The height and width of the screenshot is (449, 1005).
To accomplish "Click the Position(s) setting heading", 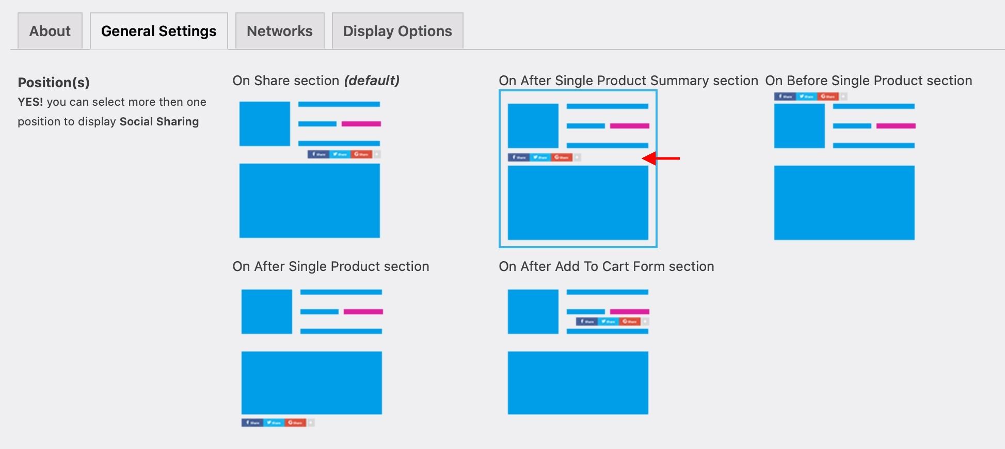I will click(54, 83).
